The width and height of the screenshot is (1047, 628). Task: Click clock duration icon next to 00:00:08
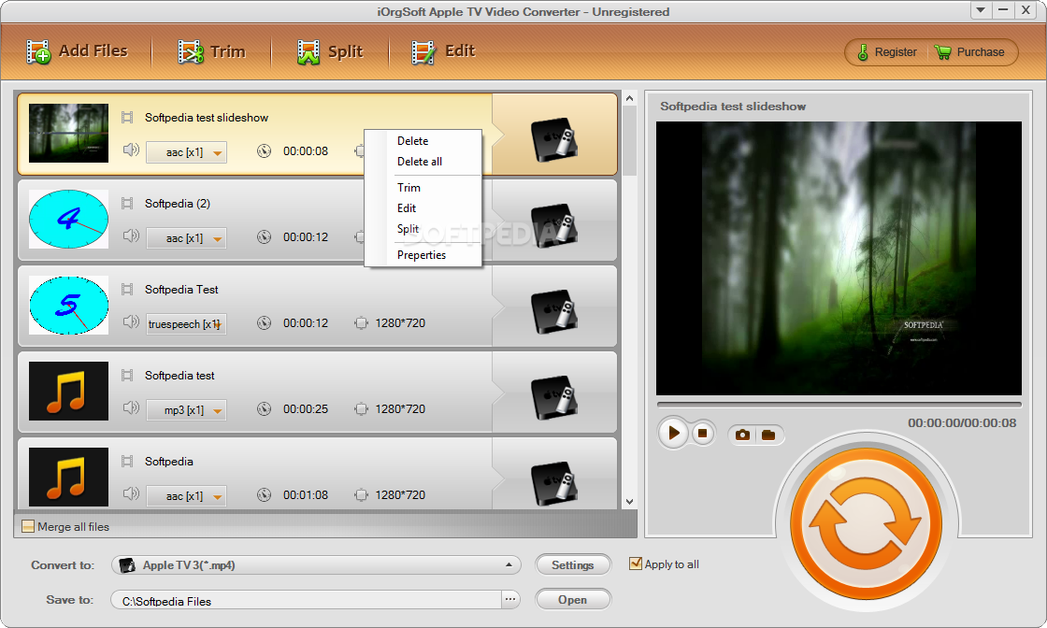point(265,150)
